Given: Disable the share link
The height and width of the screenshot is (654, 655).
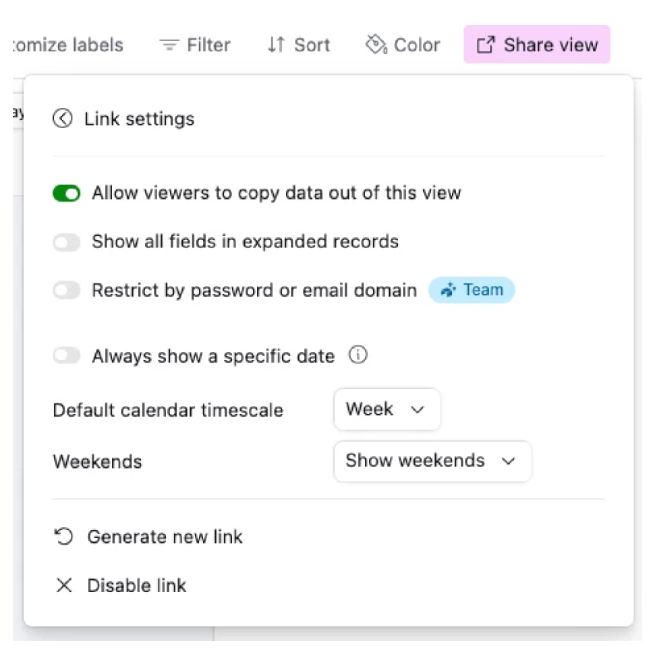Looking at the screenshot, I should click(x=136, y=585).
